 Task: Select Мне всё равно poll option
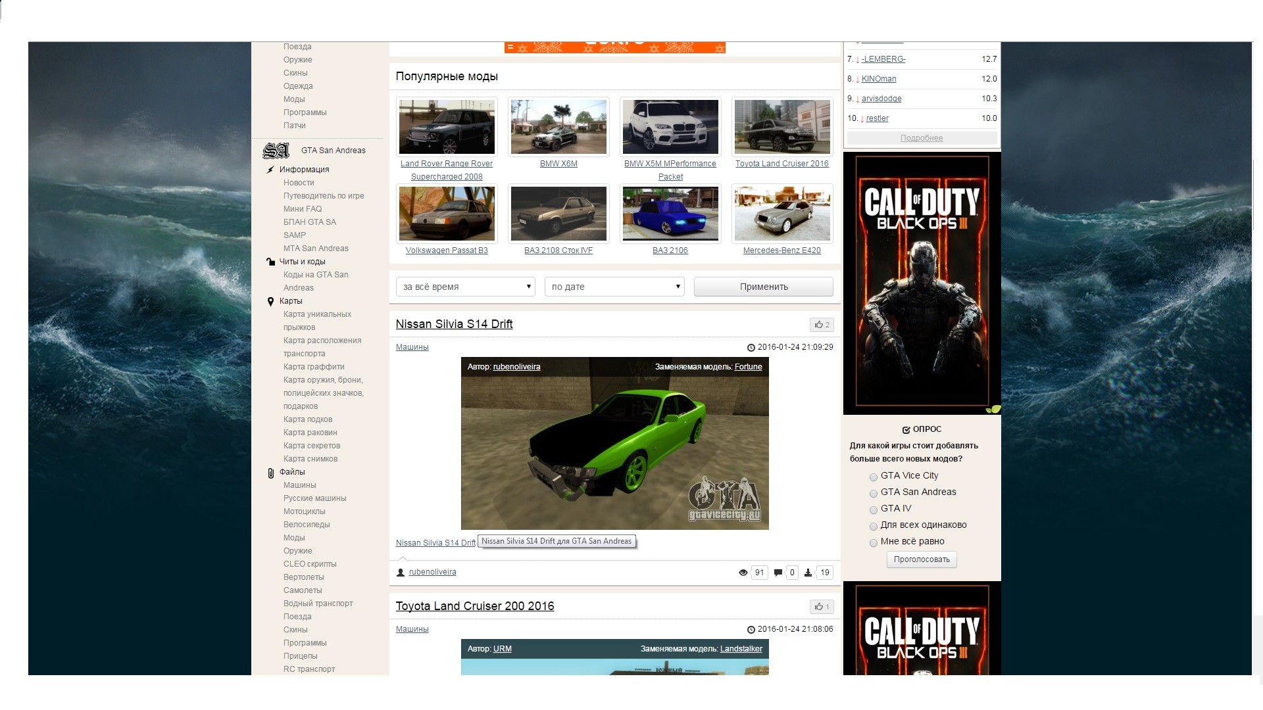pos(874,543)
